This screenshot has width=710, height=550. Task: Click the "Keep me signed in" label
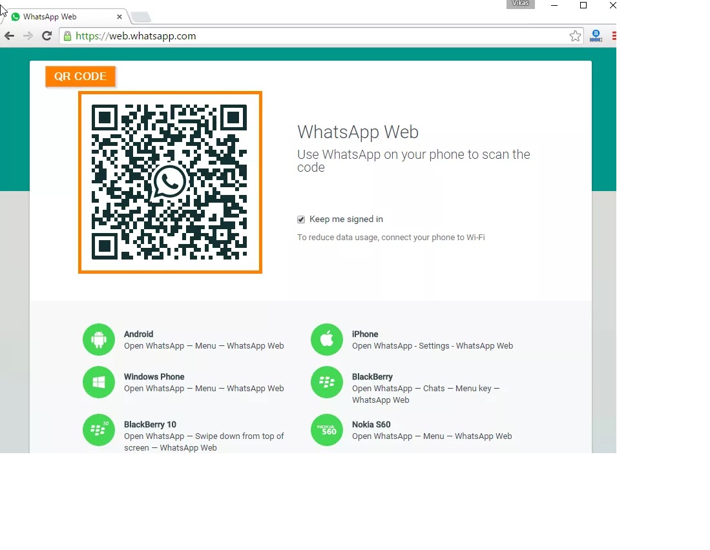[x=346, y=219]
